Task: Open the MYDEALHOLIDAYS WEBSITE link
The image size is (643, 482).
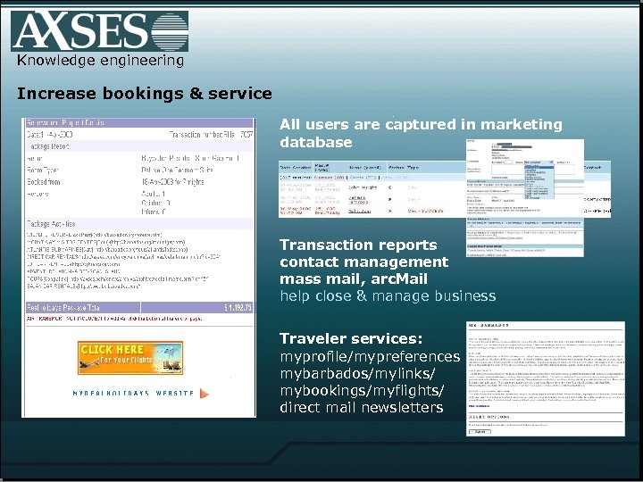Action: (x=133, y=394)
